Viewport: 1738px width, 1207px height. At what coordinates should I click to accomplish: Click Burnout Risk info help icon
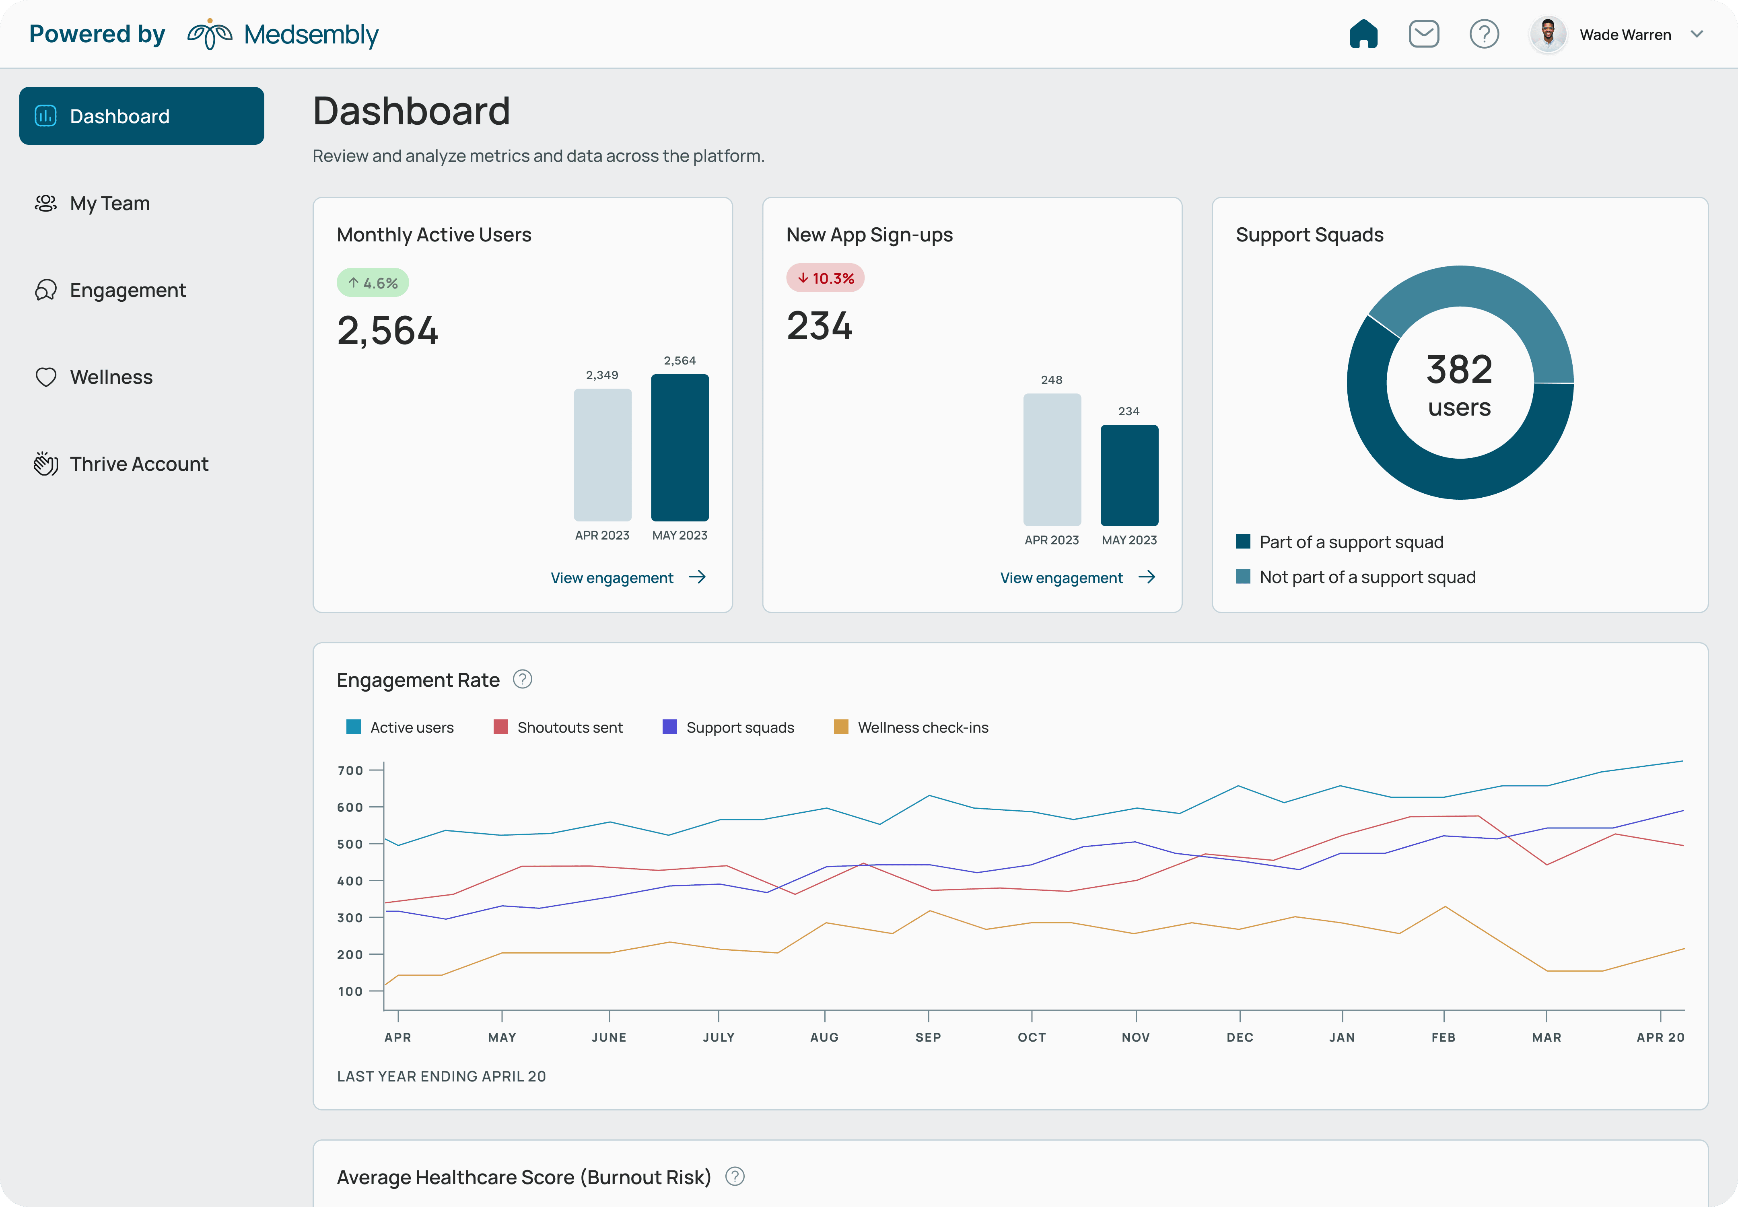734,1176
